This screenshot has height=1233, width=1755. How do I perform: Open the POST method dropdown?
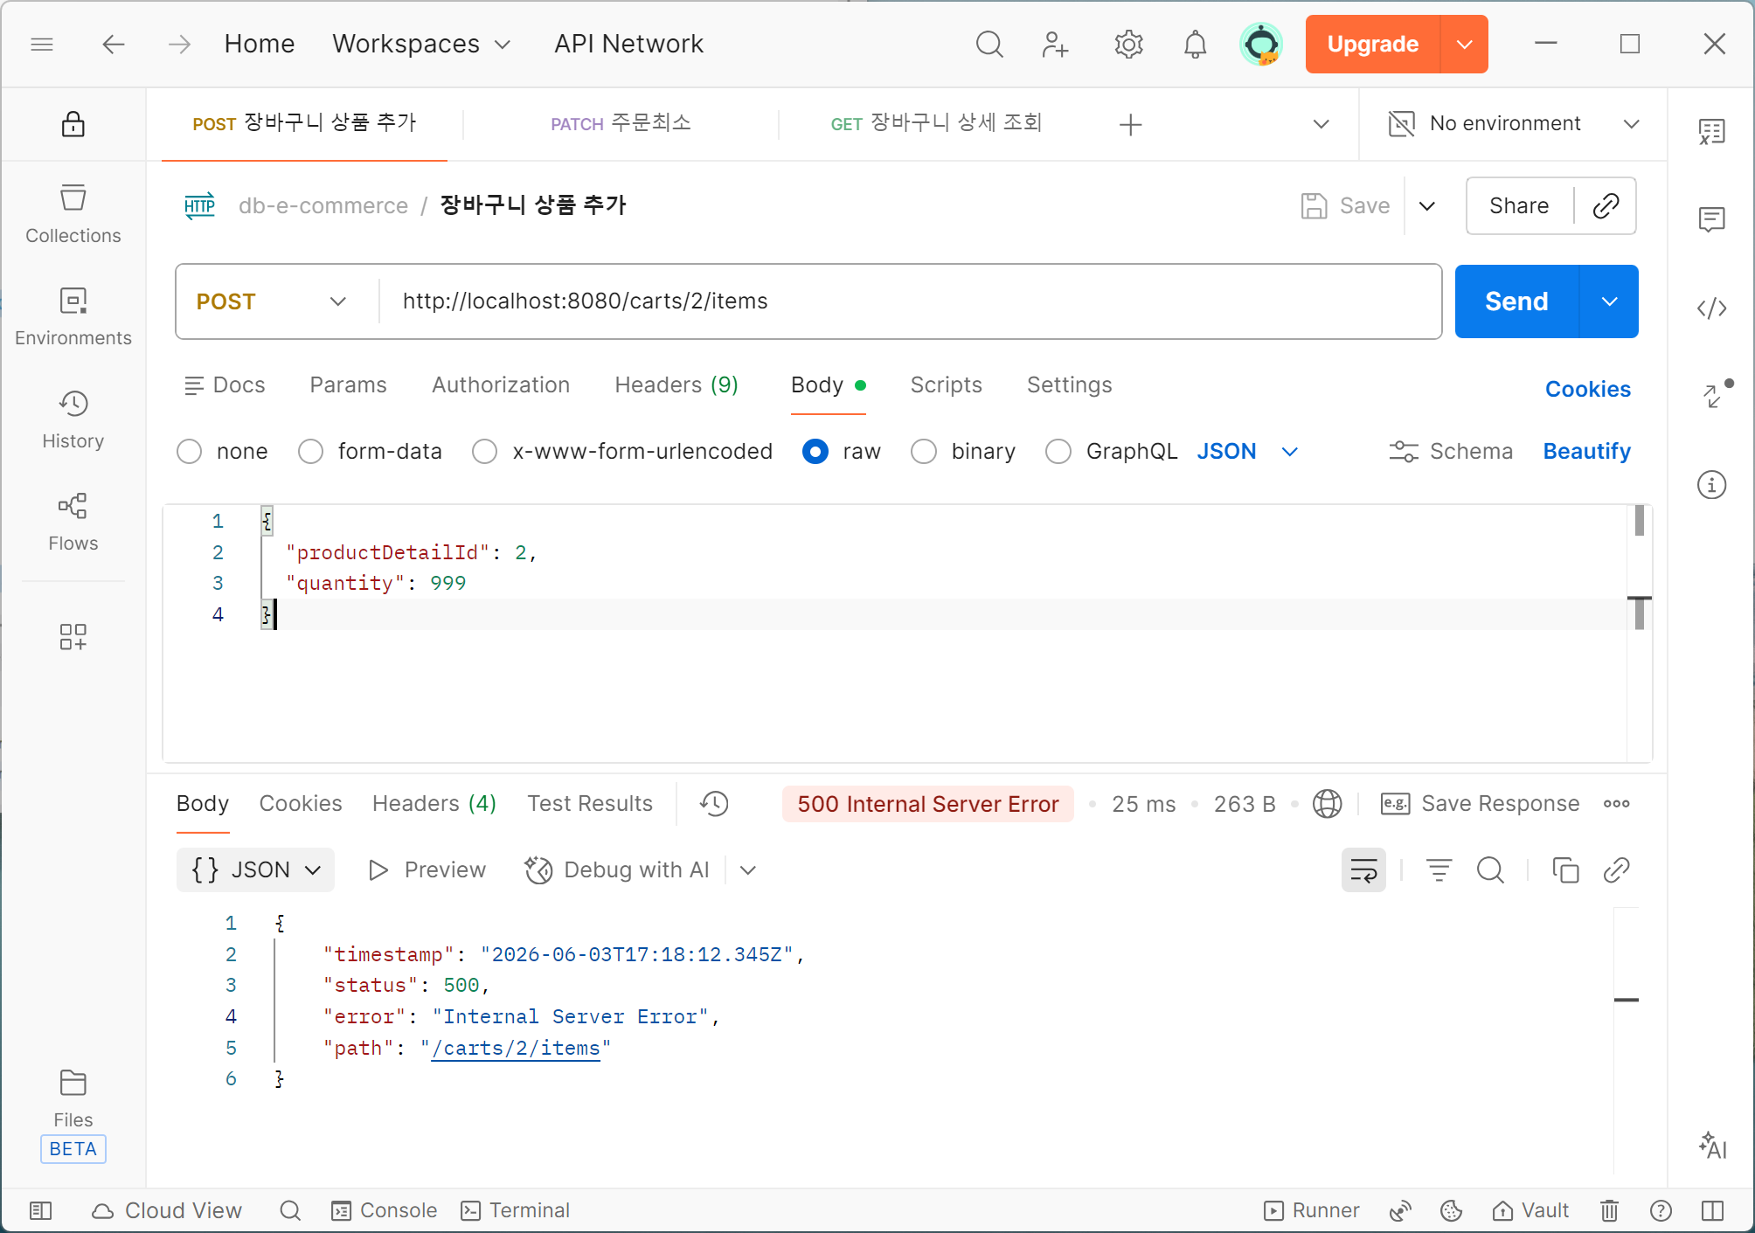[x=273, y=301]
